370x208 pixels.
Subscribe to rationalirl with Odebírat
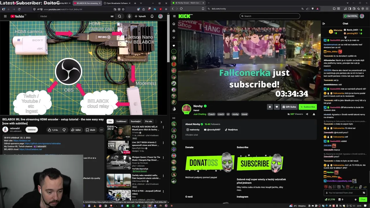click(32, 130)
